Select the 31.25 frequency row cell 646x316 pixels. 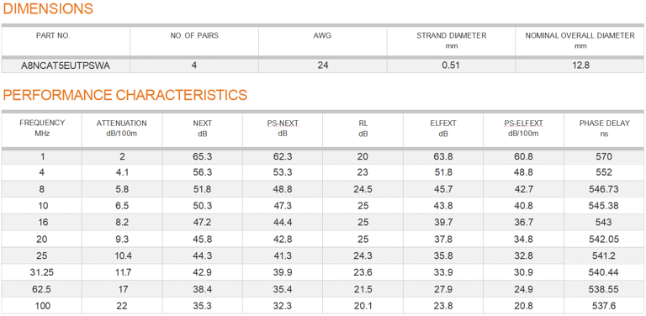pos(43,272)
